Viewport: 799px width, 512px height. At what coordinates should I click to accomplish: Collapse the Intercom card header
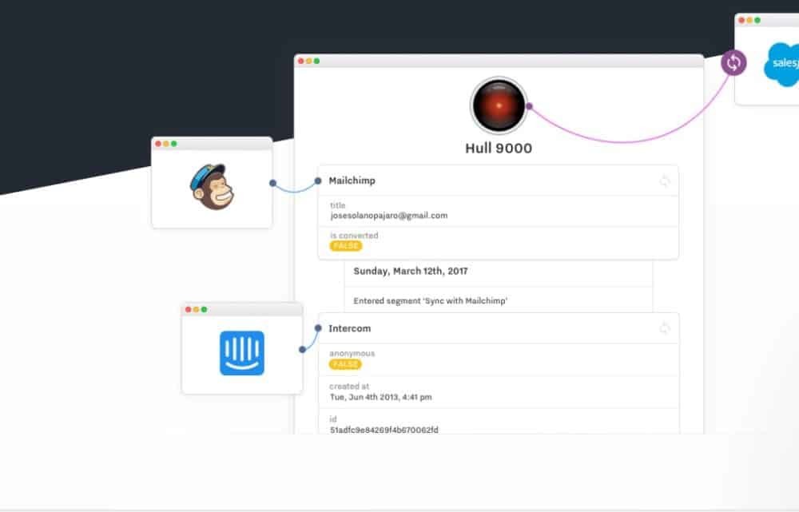coord(350,328)
